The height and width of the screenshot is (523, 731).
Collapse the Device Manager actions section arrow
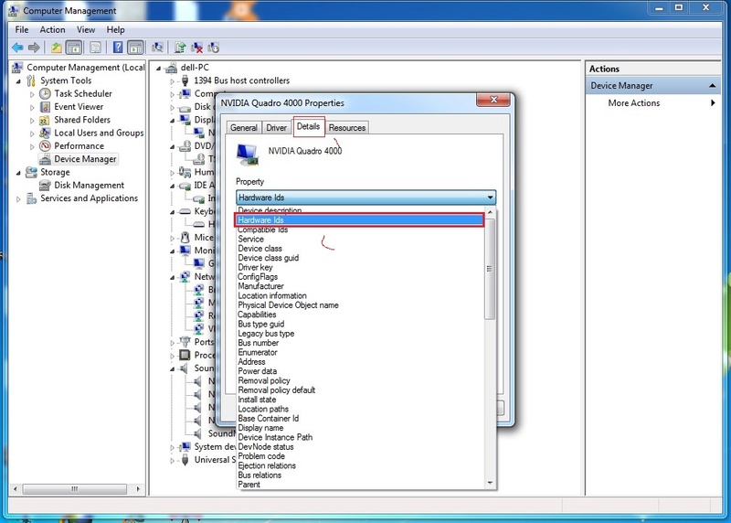pyautogui.click(x=713, y=85)
